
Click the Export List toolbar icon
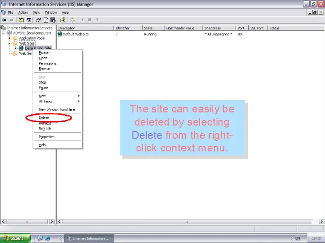click(53, 20)
